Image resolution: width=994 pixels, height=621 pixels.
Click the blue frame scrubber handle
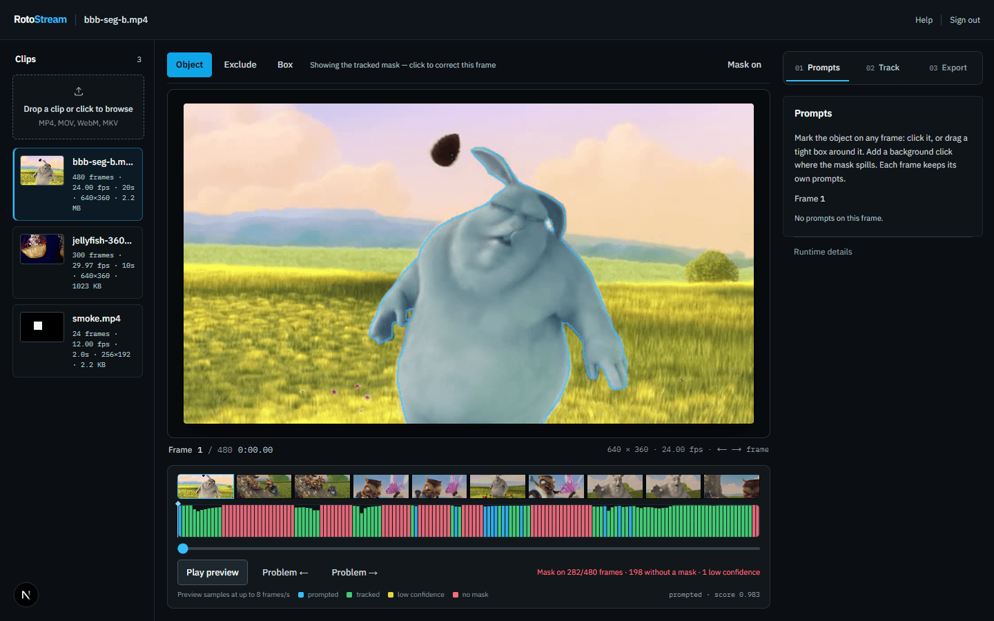coord(183,549)
